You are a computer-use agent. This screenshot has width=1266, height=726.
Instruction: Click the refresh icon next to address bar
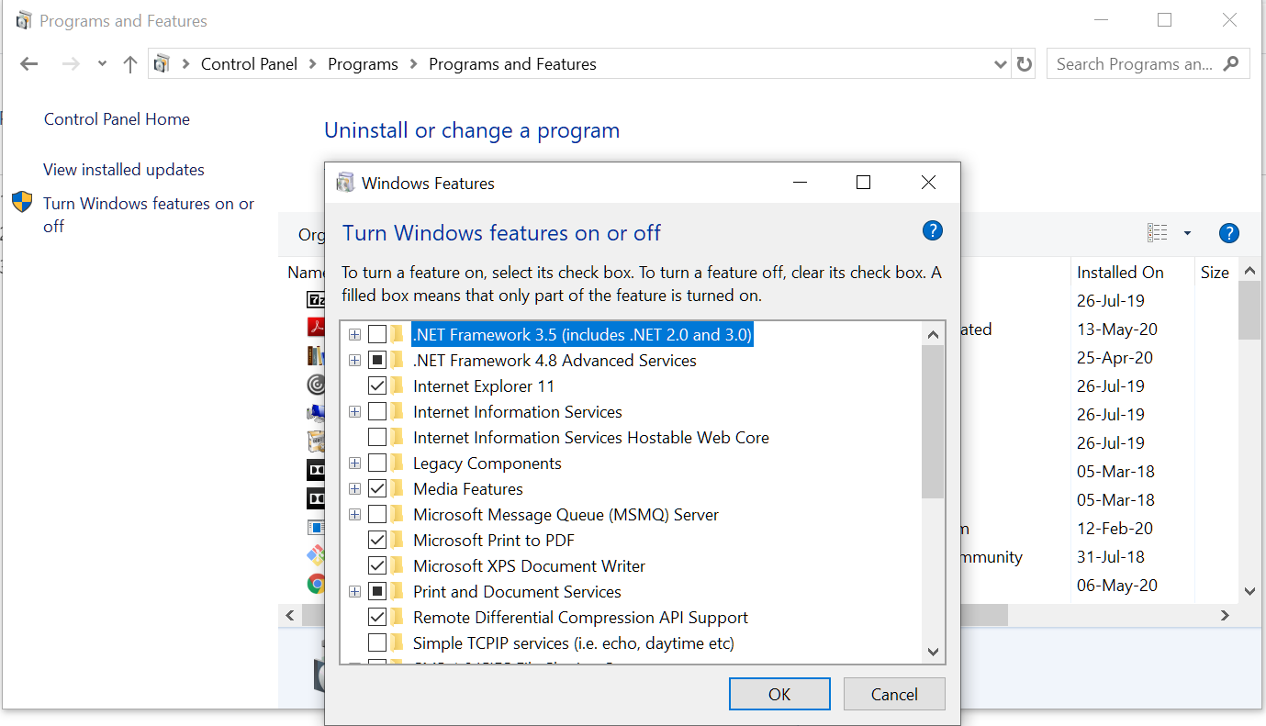(1024, 63)
